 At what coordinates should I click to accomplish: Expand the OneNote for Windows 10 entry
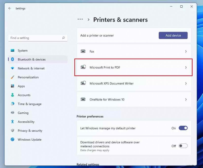coord(186,99)
